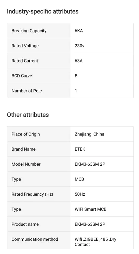Select the BCD Curve label
139x254 pixels.
[x=22, y=76]
